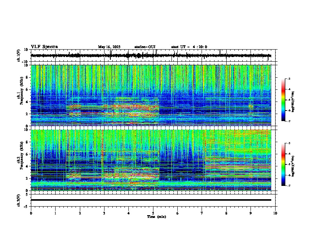310x239 pixels.
Task: Click the ch.1 voltage waveform trace panel
Action: pyautogui.click(x=154, y=55)
